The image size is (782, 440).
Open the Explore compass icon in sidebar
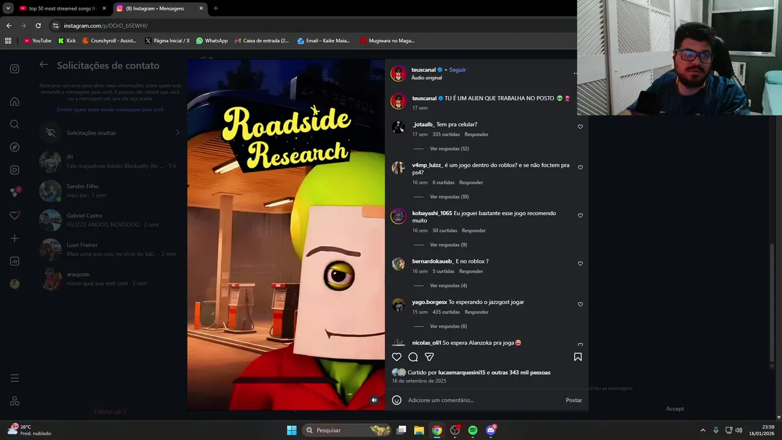coord(15,147)
